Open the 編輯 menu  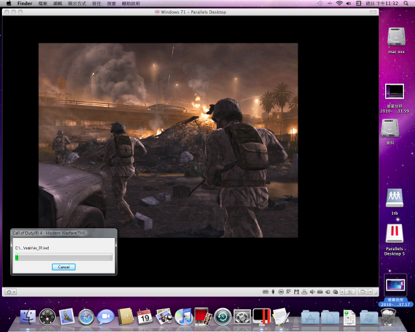[58, 3]
